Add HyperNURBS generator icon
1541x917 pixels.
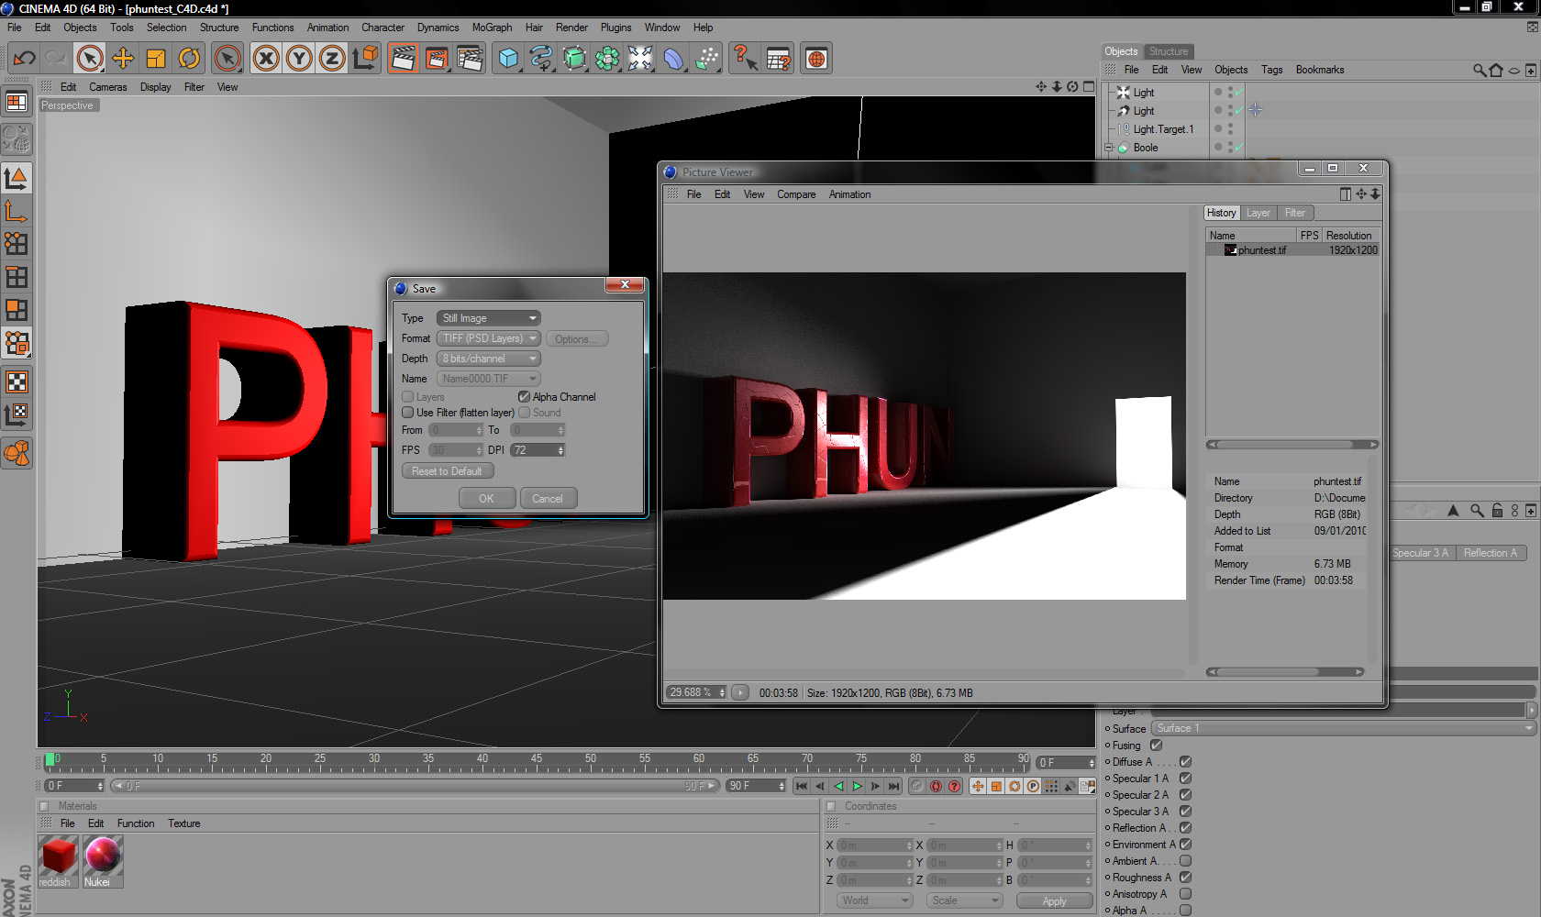(574, 59)
